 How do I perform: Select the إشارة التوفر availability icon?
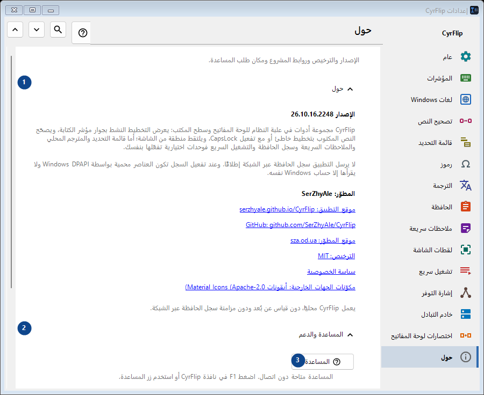pos(466,292)
